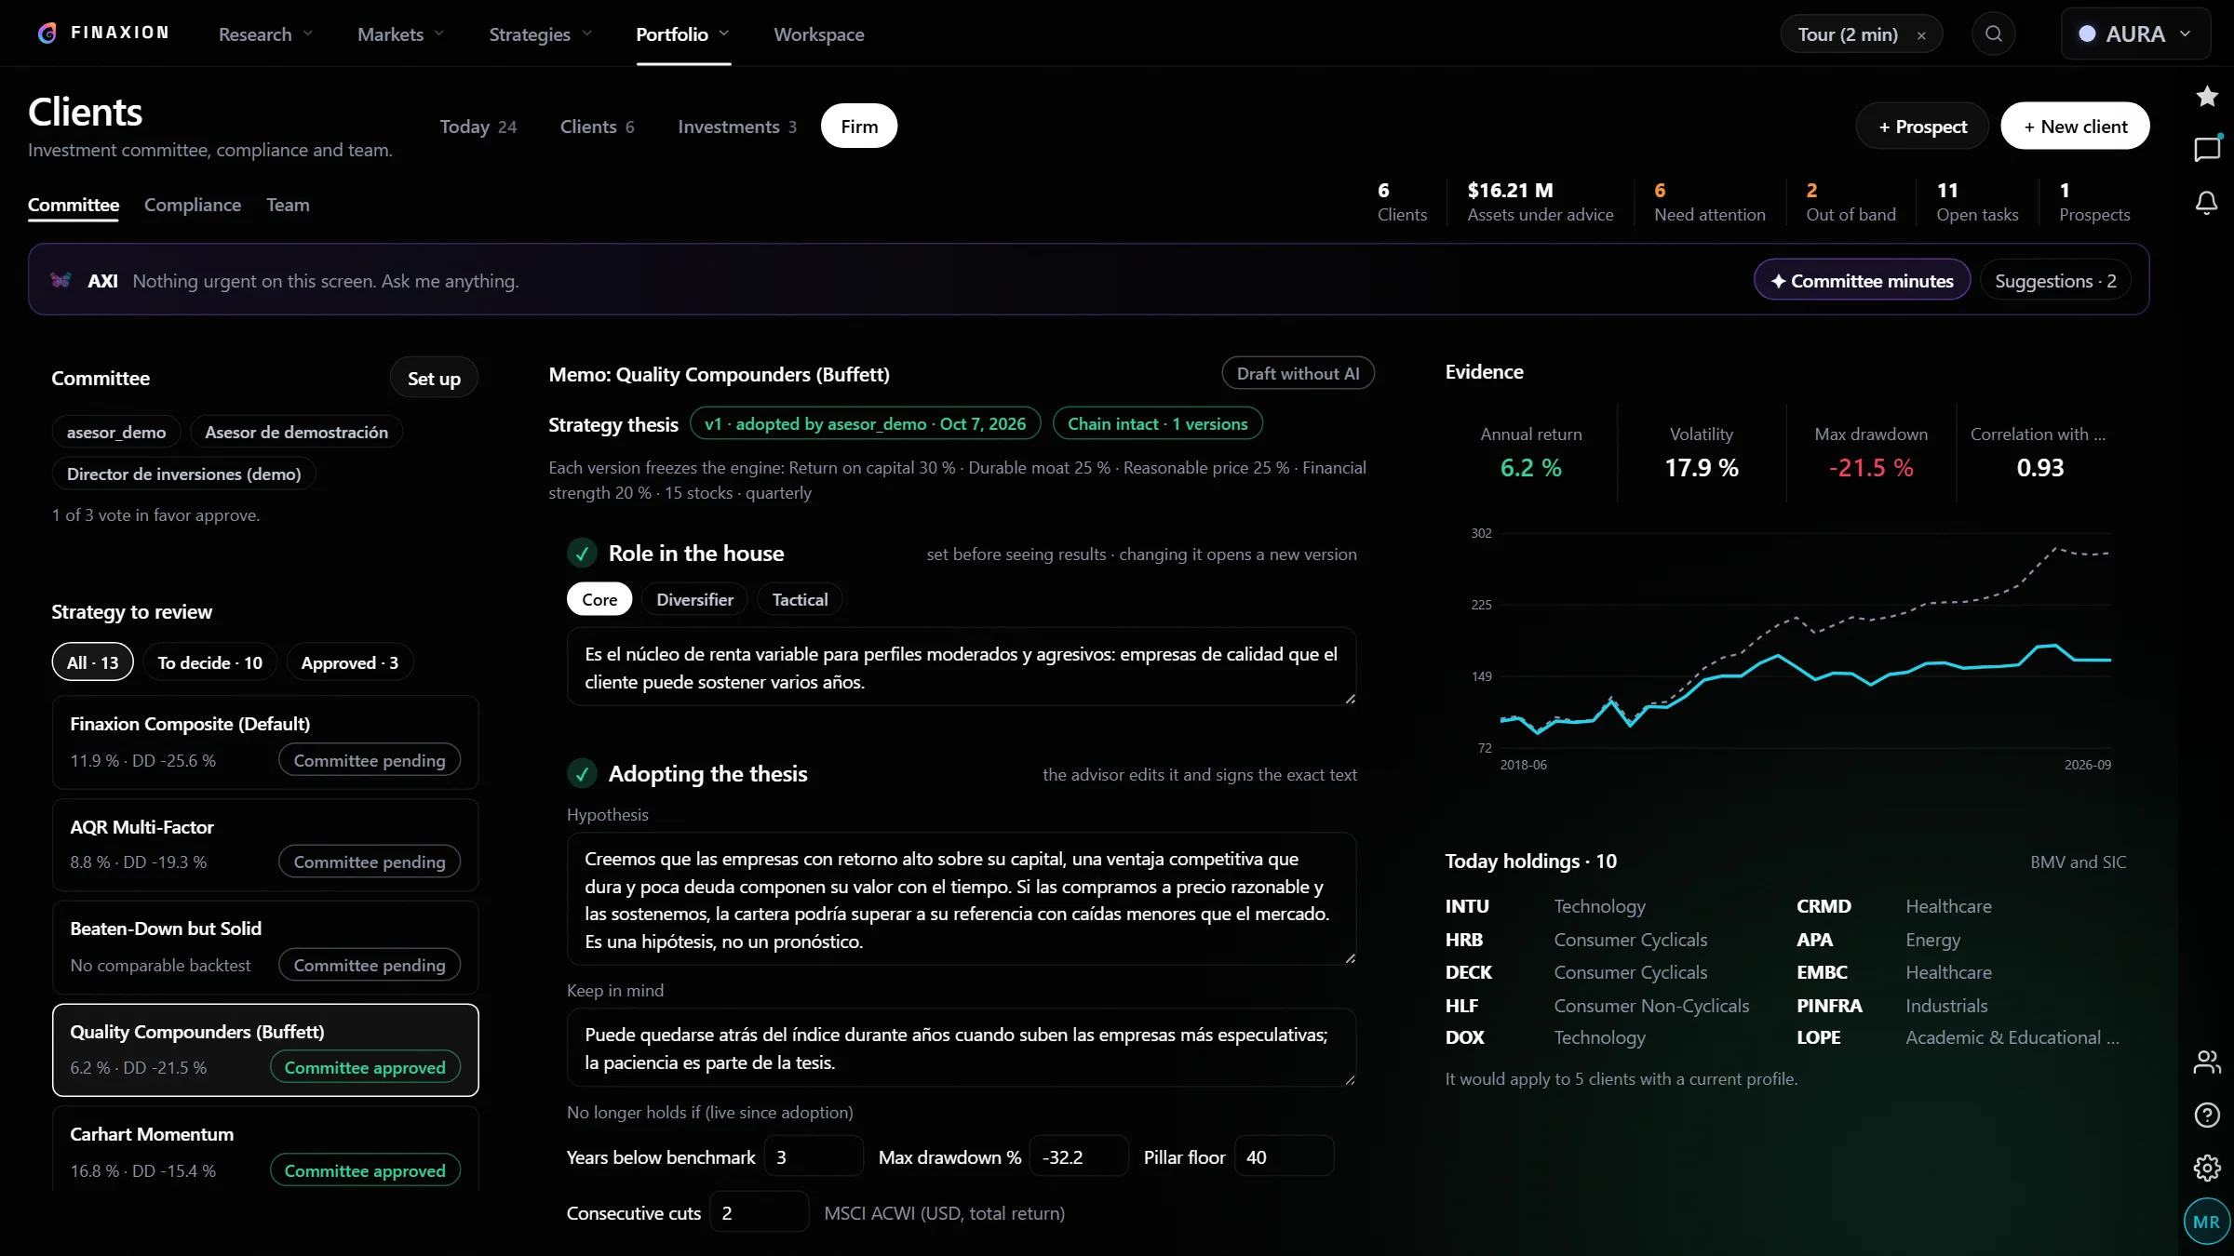The height and width of the screenshot is (1256, 2234).
Task: Open the chat messages icon
Action: point(2206,150)
